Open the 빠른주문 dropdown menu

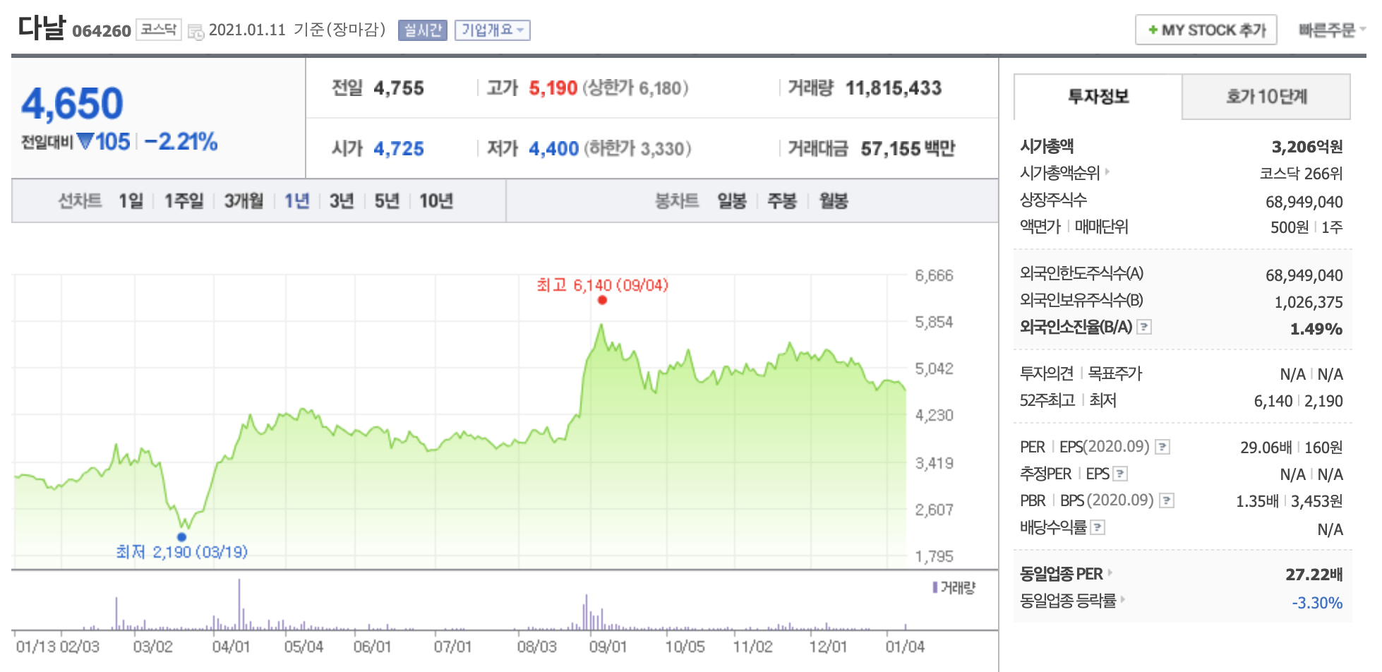click(1332, 30)
